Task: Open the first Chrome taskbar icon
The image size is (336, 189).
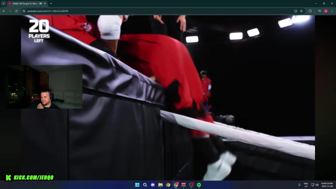Action: point(168,185)
